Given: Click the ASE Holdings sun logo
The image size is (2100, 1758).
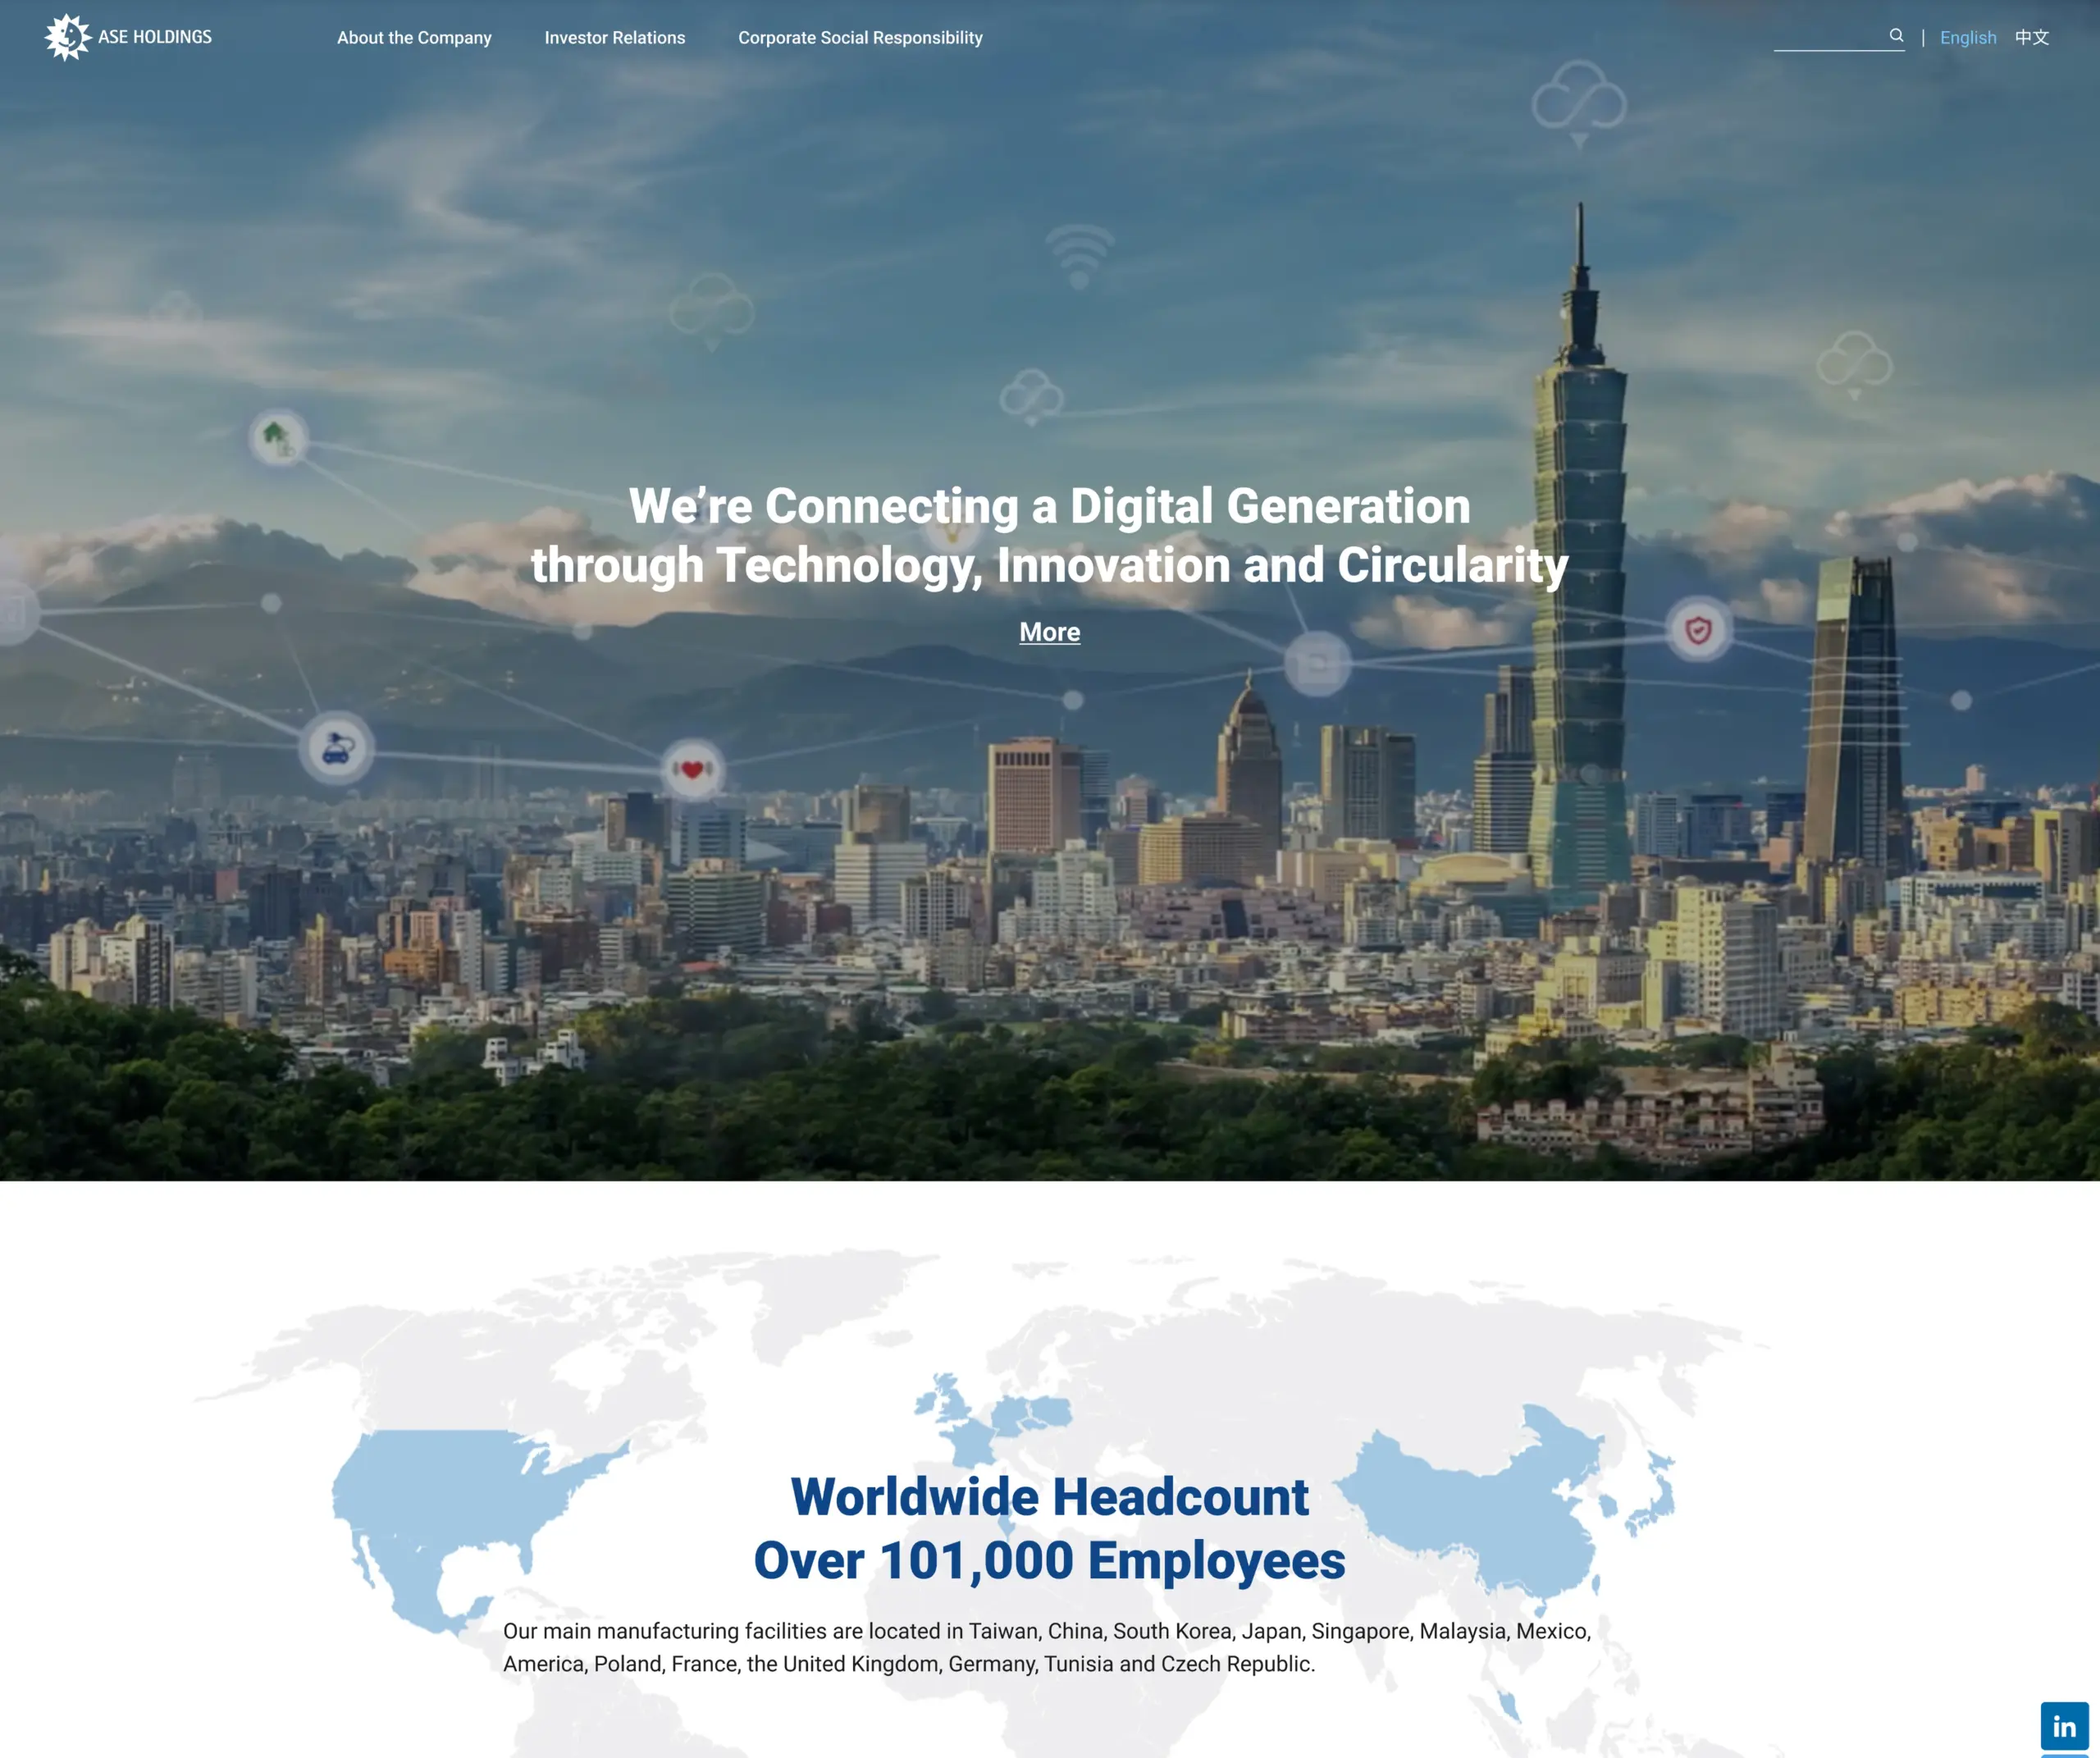Looking at the screenshot, I should tap(68, 37).
